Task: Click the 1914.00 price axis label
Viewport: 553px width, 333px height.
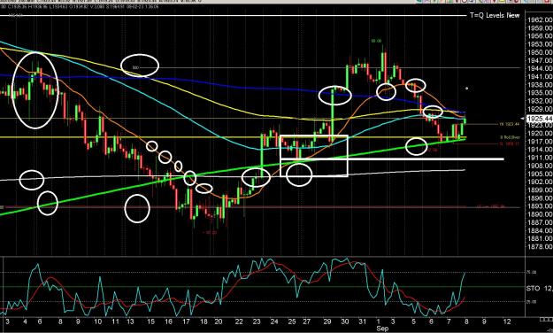Action: pyautogui.click(x=540, y=150)
